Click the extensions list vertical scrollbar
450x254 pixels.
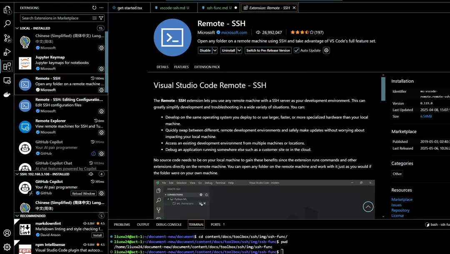pos(107,62)
